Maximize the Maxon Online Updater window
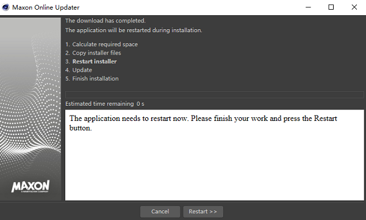The image size is (366, 220). [331, 7]
